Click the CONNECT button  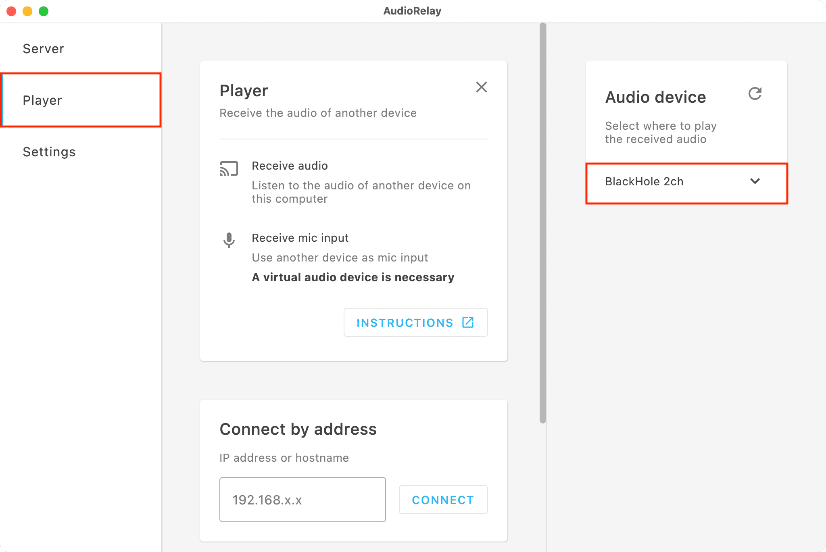click(x=443, y=500)
